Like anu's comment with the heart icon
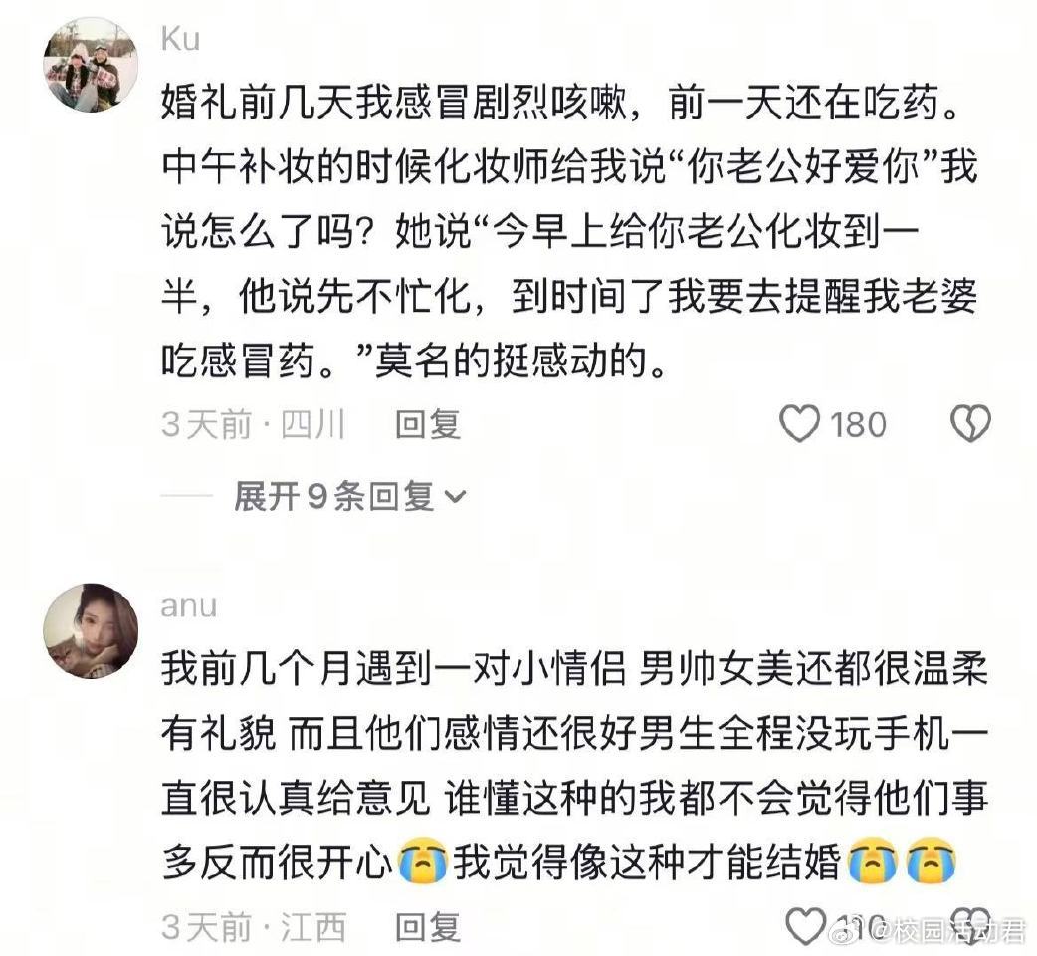The height and width of the screenshot is (956, 1037). [806, 925]
